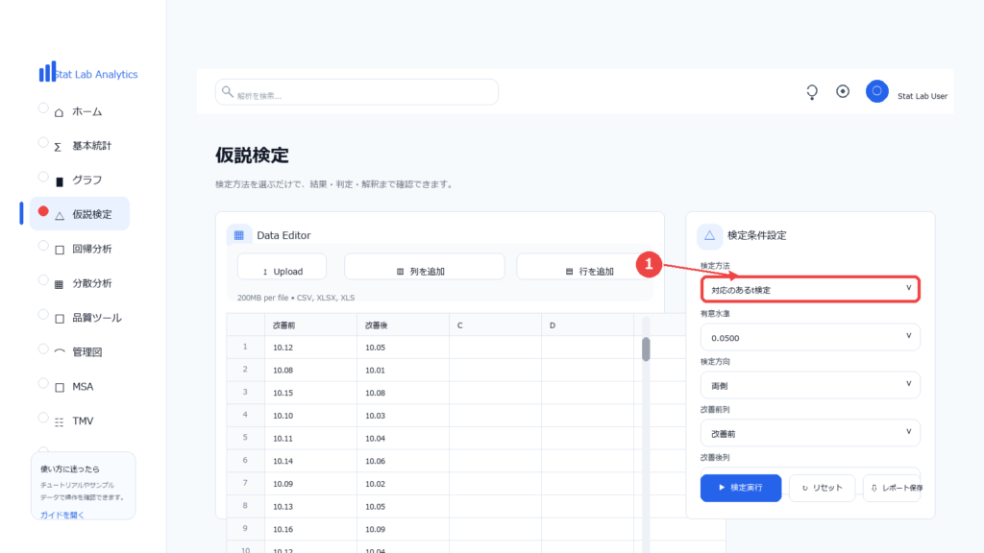Image resolution: width=984 pixels, height=553 pixels.
Task: Go to 基本統計 in sidebar
Action: pos(91,146)
